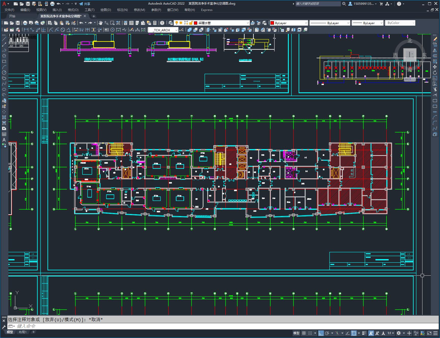Toggle drawing grid display in status bar
The image size is (440, 338).
click(304, 333)
